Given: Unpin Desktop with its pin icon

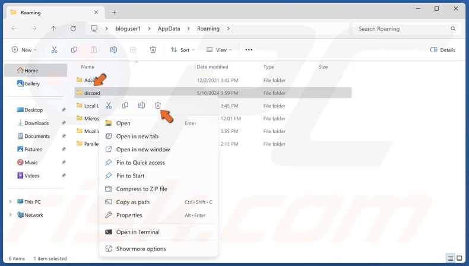Looking at the screenshot, I should (64, 110).
